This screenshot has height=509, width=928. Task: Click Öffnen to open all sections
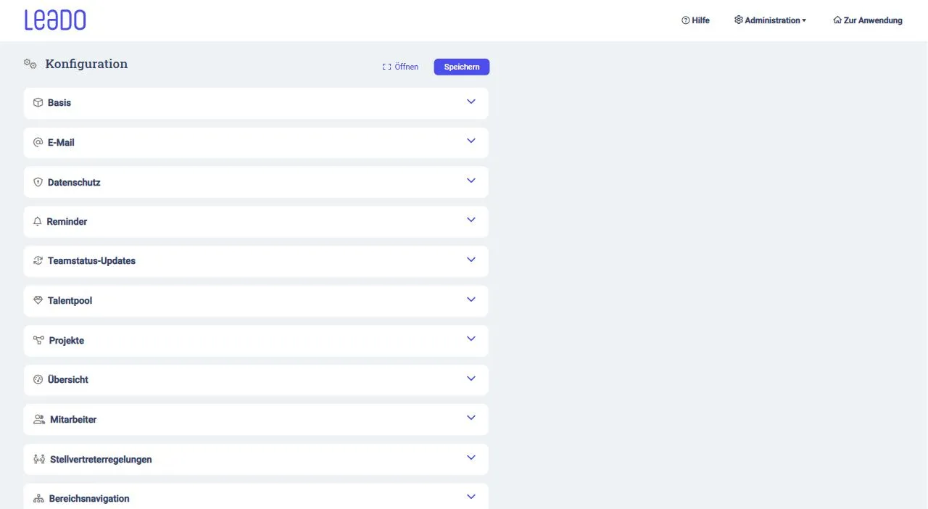coord(400,67)
